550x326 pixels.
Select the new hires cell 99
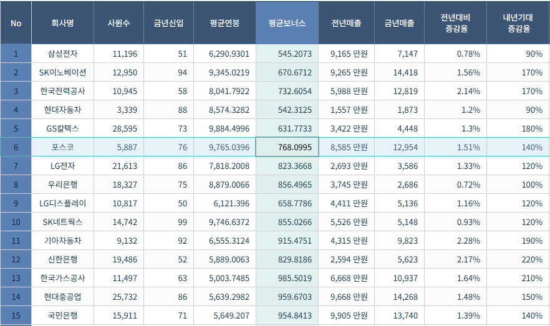pos(168,222)
